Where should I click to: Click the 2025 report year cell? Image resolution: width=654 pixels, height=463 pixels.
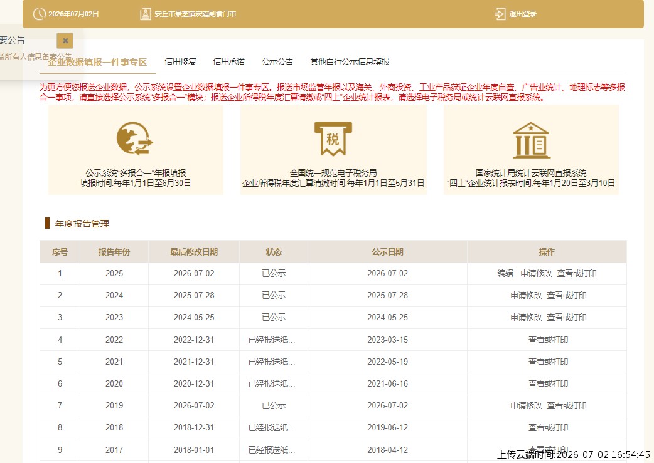click(x=114, y=273)
